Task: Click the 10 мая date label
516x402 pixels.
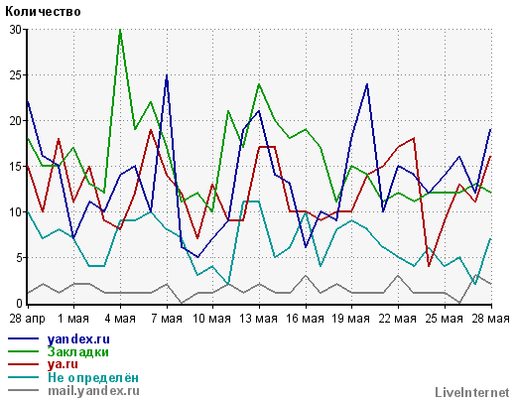Action: click(x=211, y=319)
